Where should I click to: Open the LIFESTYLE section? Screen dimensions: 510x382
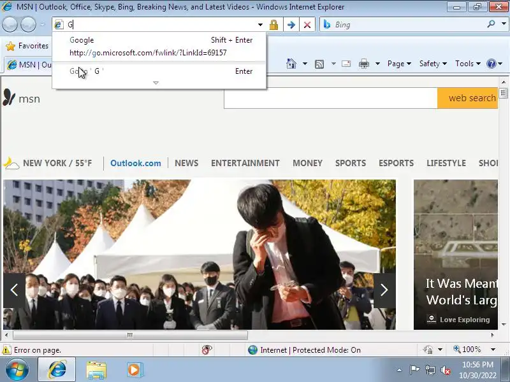click(446, 163)
